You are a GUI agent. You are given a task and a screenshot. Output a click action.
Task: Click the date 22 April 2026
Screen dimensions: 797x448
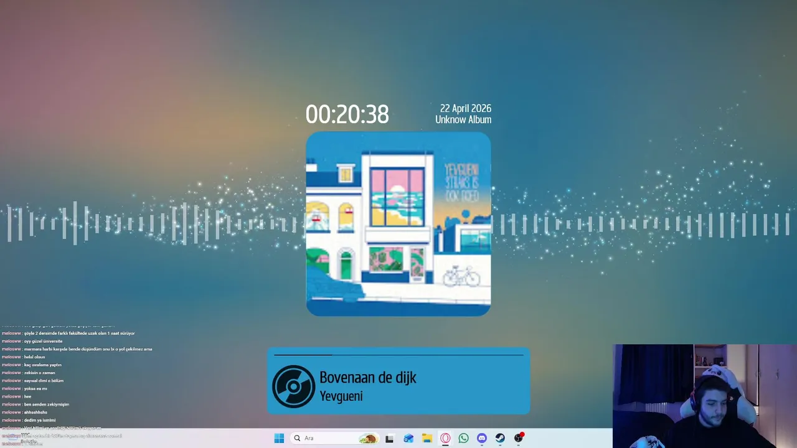click(x=466, y=108)
